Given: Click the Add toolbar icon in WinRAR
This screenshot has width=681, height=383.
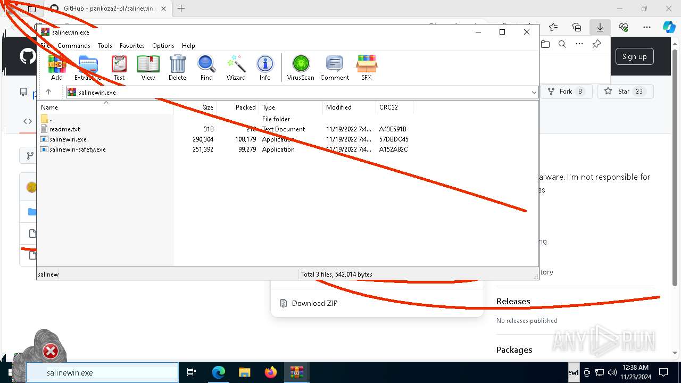Looking at the screenshot, I should click(x=57, y=68).
